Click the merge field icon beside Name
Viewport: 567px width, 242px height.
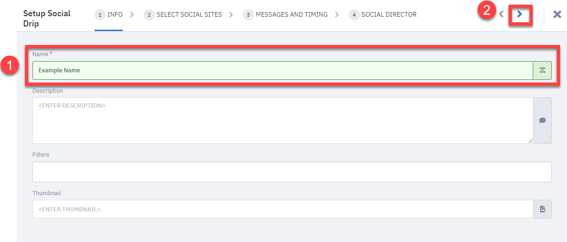tap(542, 70)
